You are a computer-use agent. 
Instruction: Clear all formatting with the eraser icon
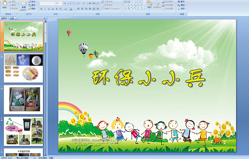point(73,3)
